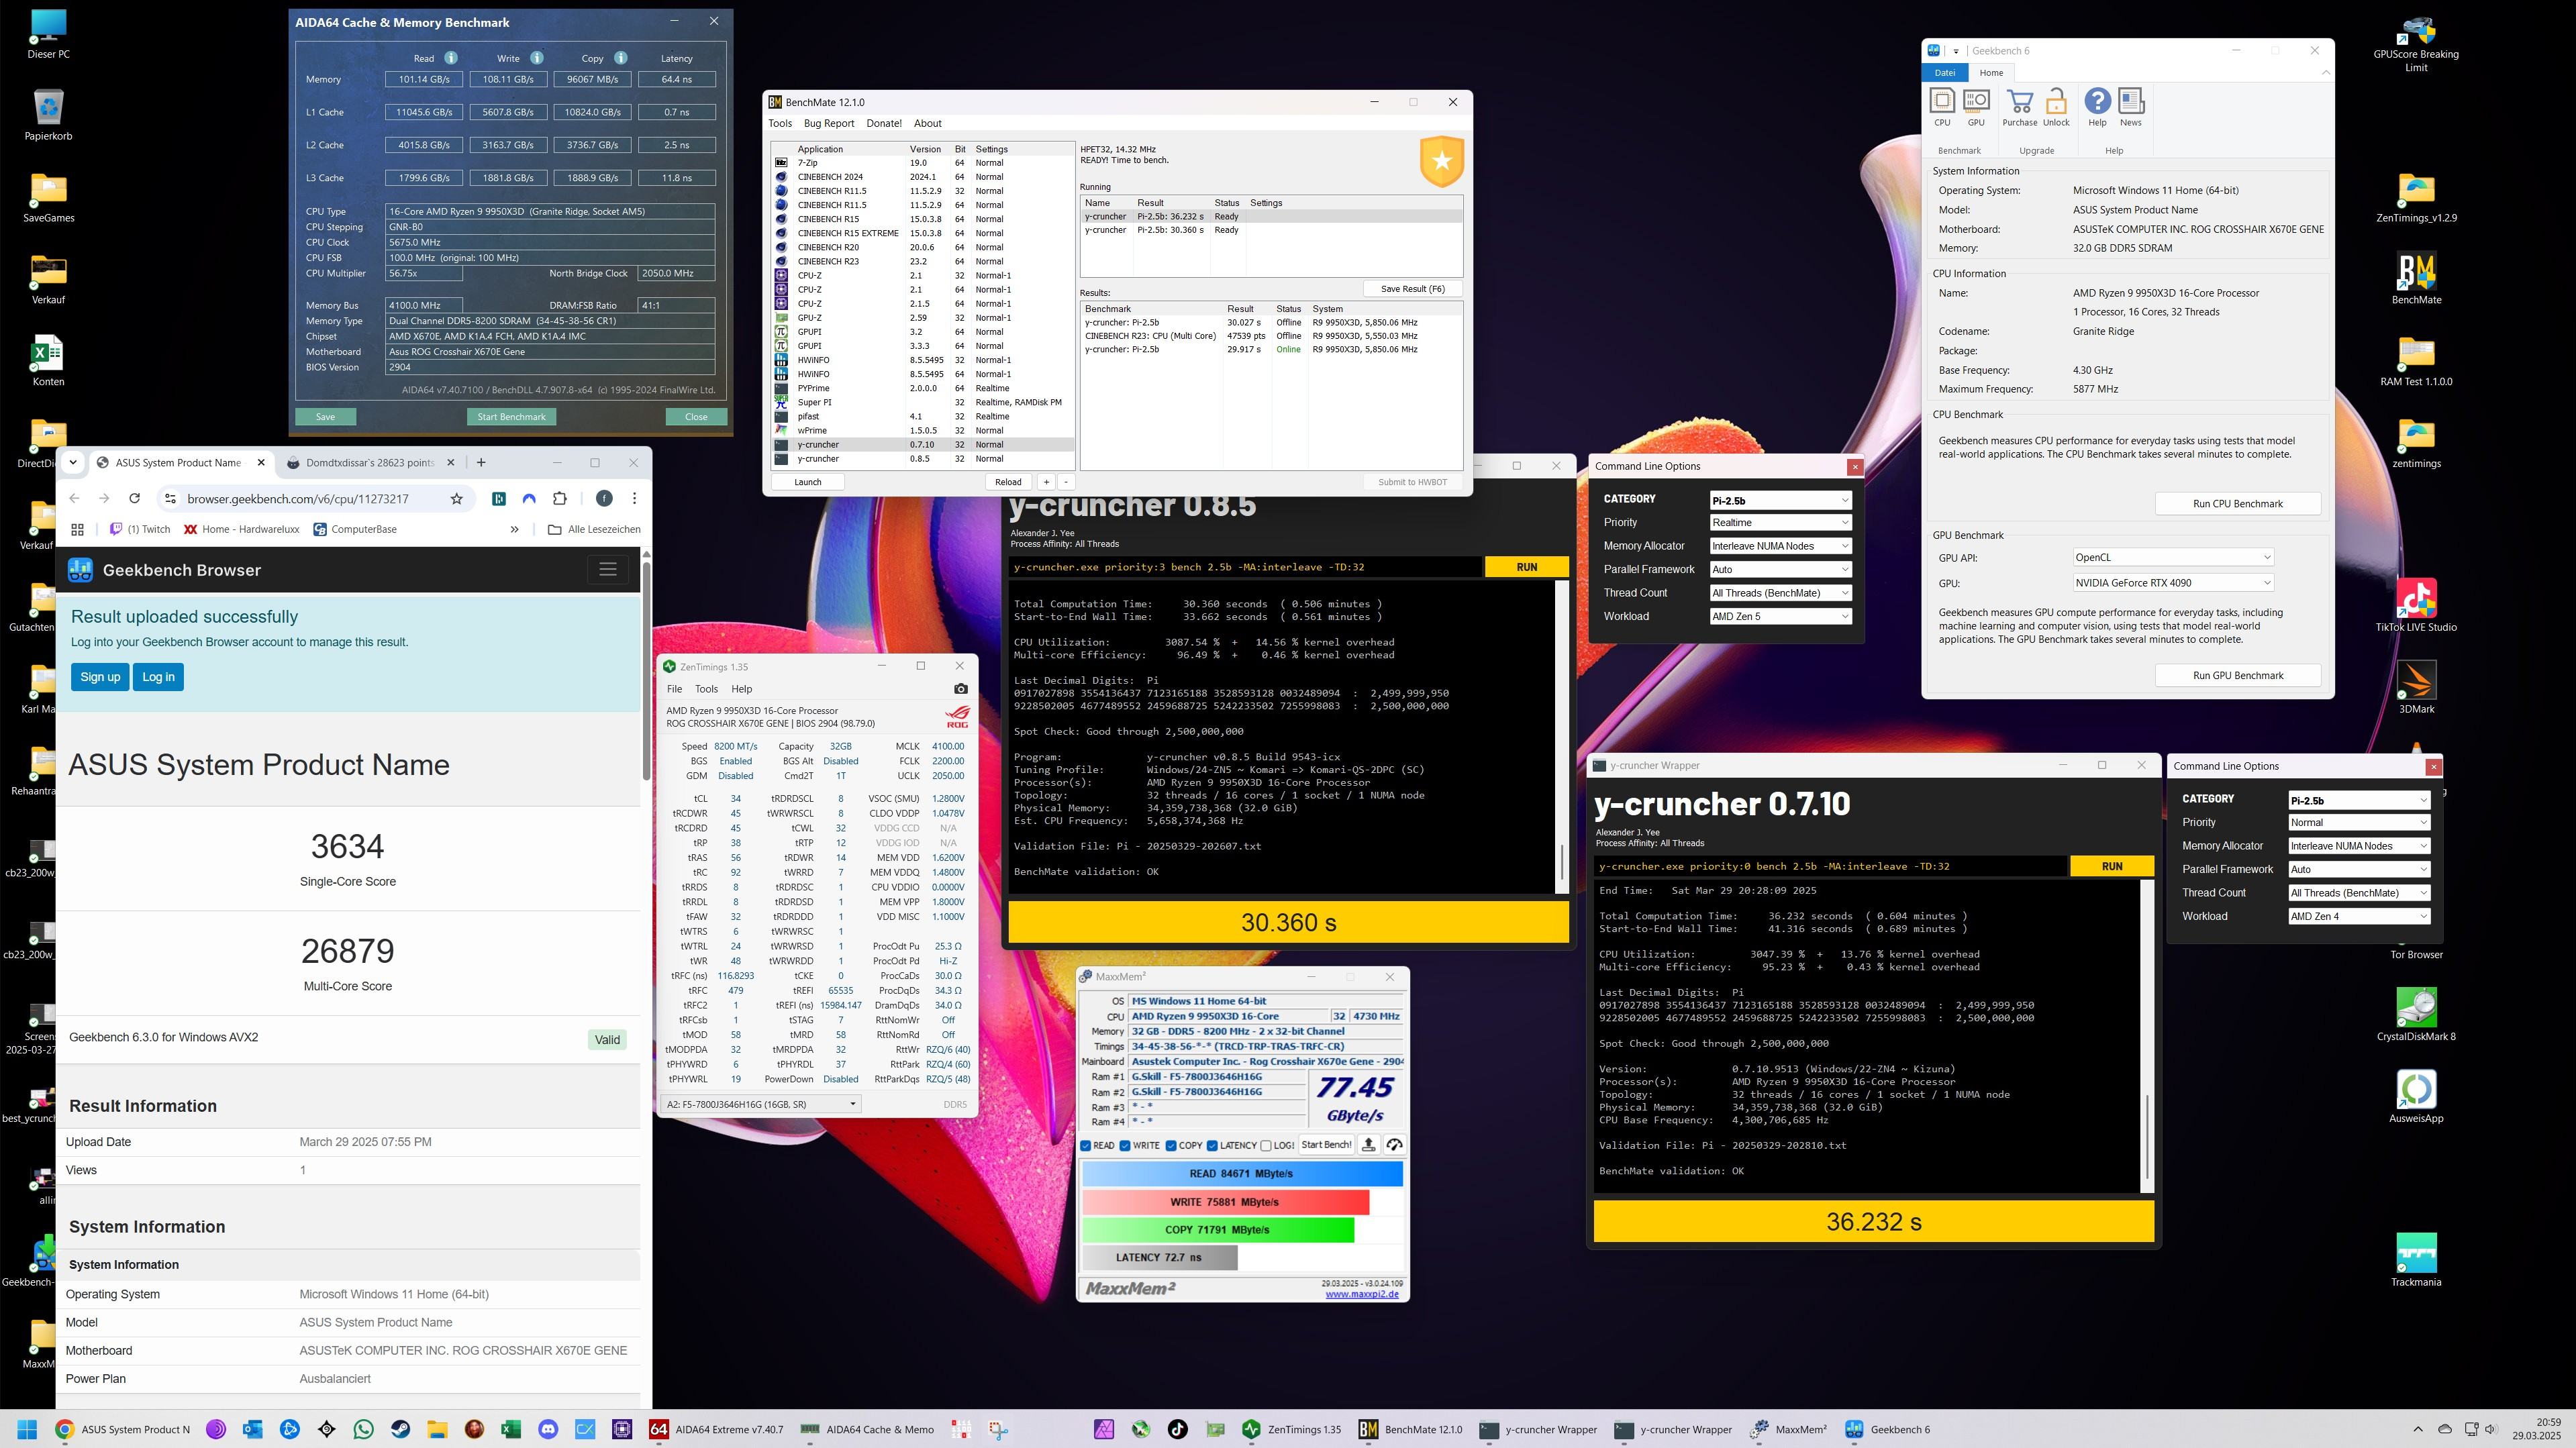Uncheck the WRITE checkbox in MaxxMem

[1125, 1146]
